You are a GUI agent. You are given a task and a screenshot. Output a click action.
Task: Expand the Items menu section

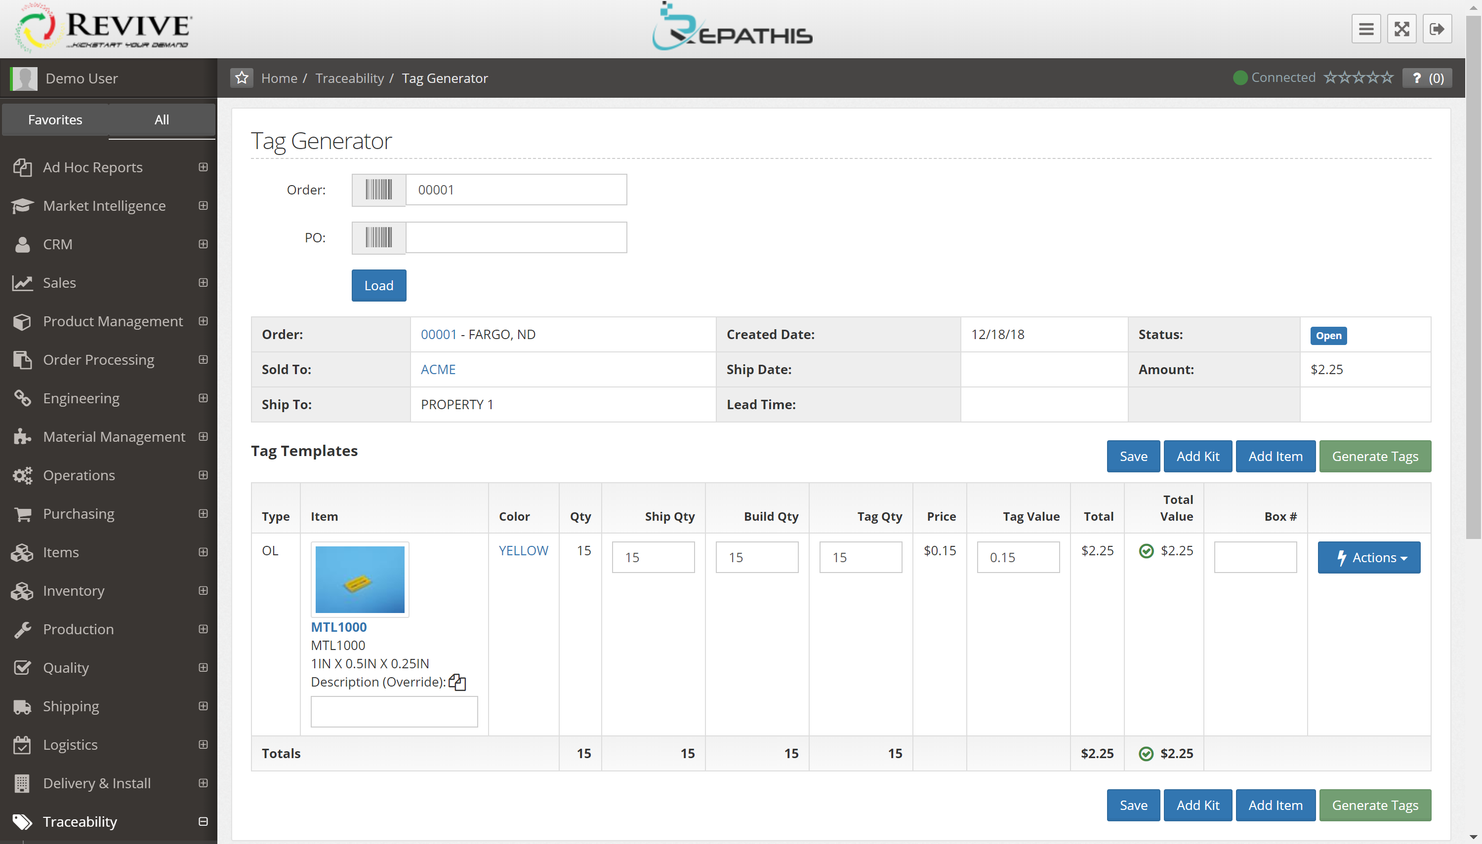203,552
